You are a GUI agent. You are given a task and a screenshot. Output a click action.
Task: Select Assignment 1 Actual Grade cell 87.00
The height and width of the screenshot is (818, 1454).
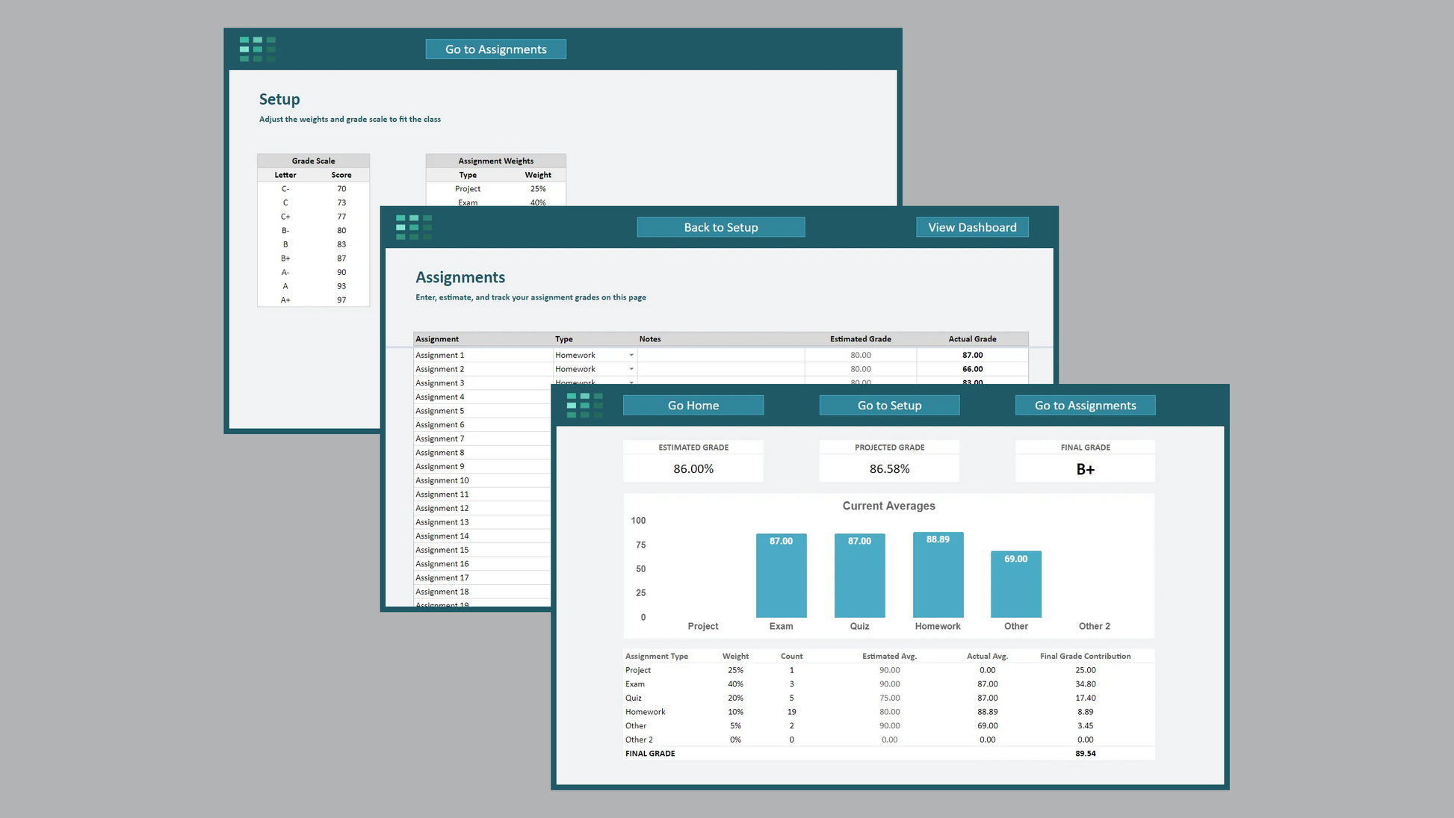pyautogui.click(x=972, y=356)
